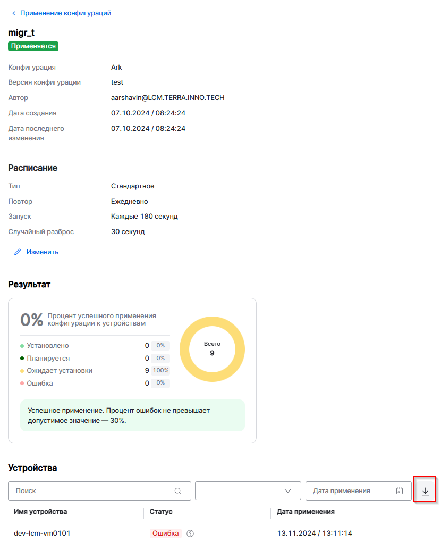Screen dimensions: 441x541
Task: Go back to Применение конфигураций
Action: coord(65,13)
